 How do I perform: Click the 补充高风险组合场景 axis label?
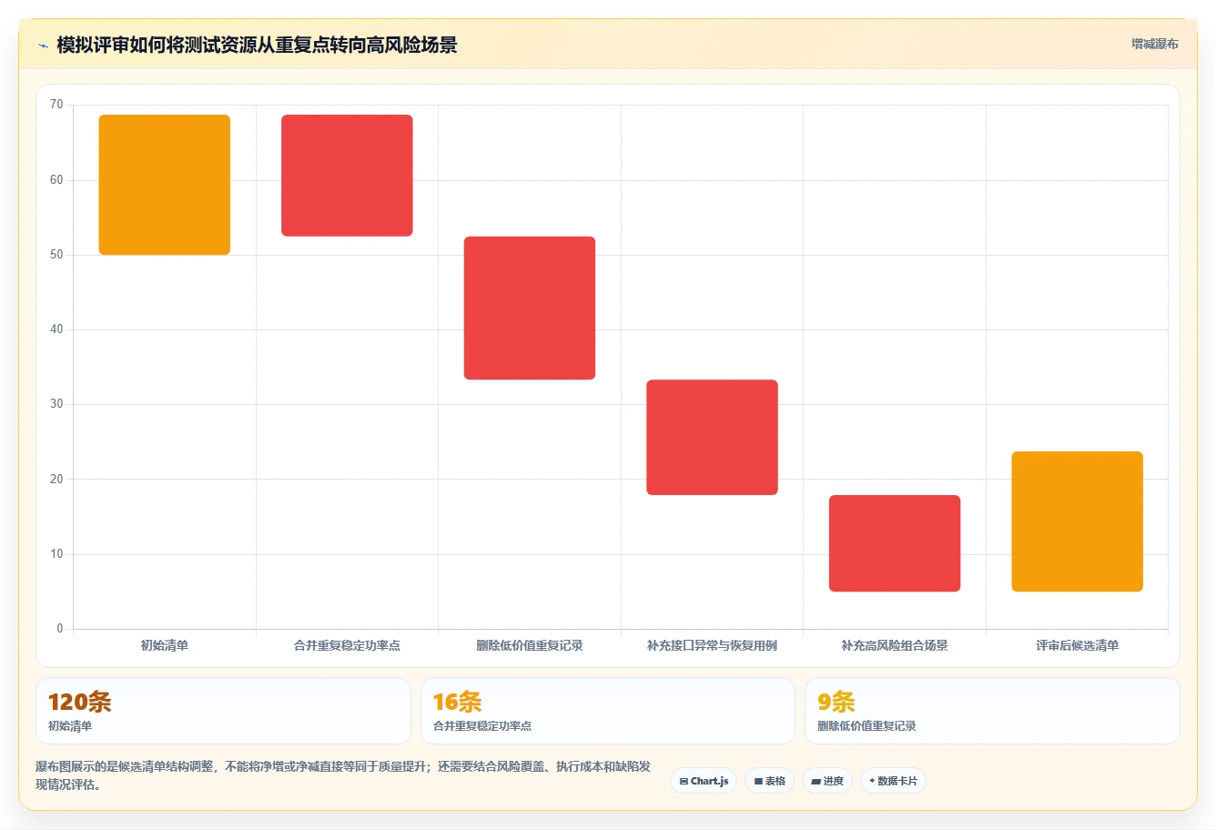895,645
